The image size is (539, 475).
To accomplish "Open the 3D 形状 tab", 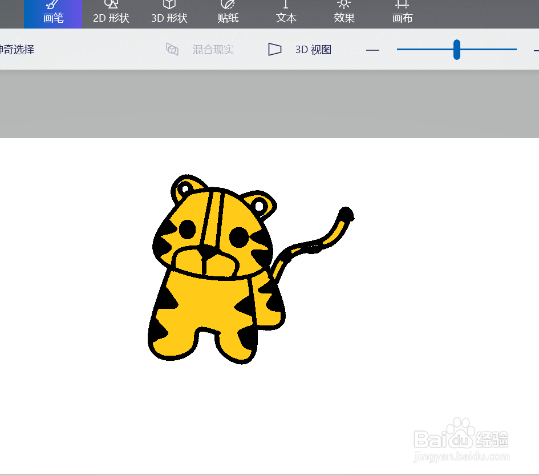I will pos(169,14).
